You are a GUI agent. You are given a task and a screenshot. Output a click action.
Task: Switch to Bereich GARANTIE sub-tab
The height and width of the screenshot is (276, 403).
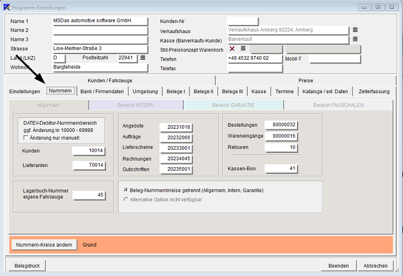coord(234,105)
